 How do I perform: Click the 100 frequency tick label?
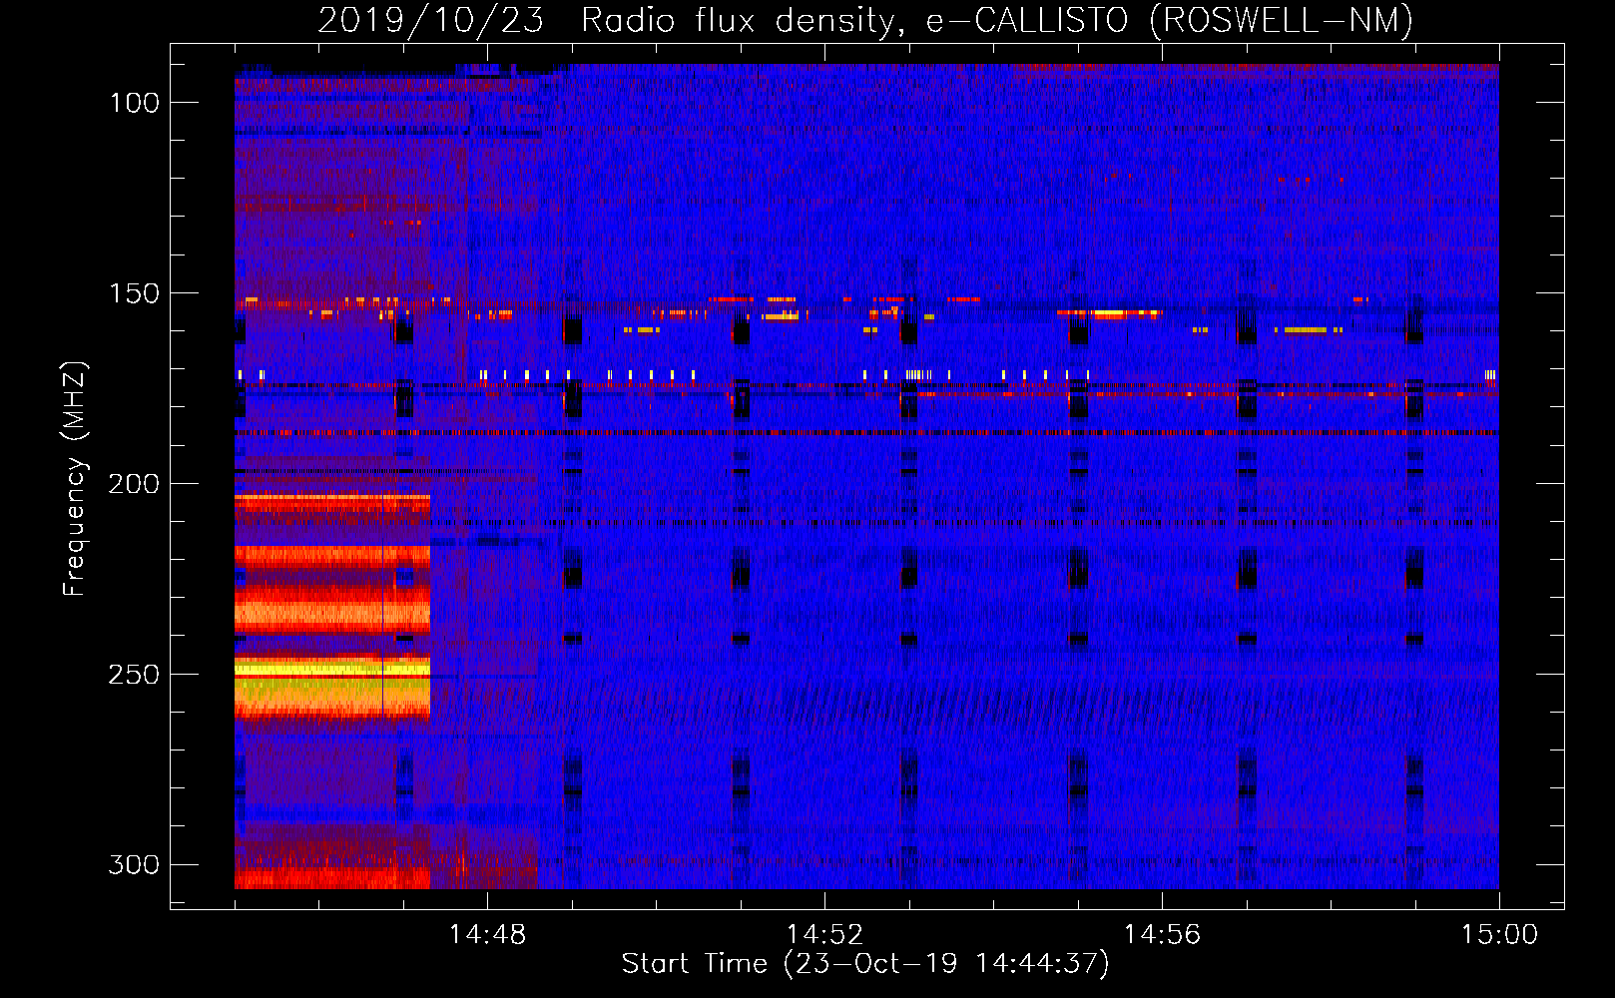134,103
